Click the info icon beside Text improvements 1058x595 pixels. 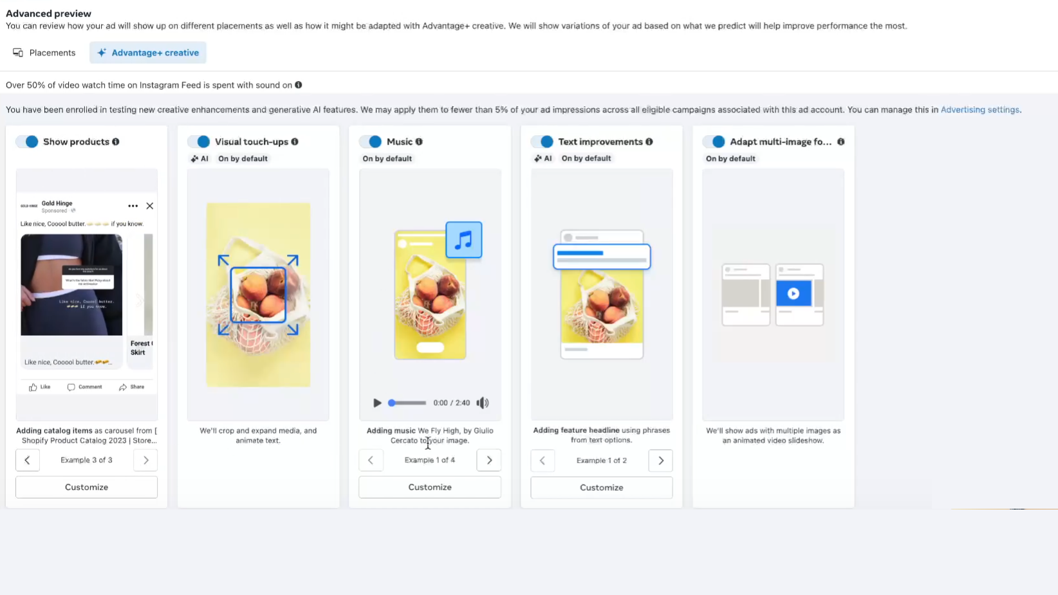(x=649, y=142)
